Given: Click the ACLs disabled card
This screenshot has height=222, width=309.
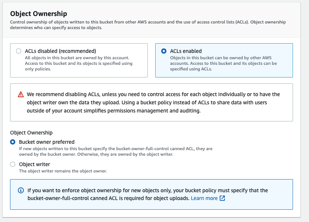Looking at the screenshot, I should pyautogui.click(x=78, y=60).
